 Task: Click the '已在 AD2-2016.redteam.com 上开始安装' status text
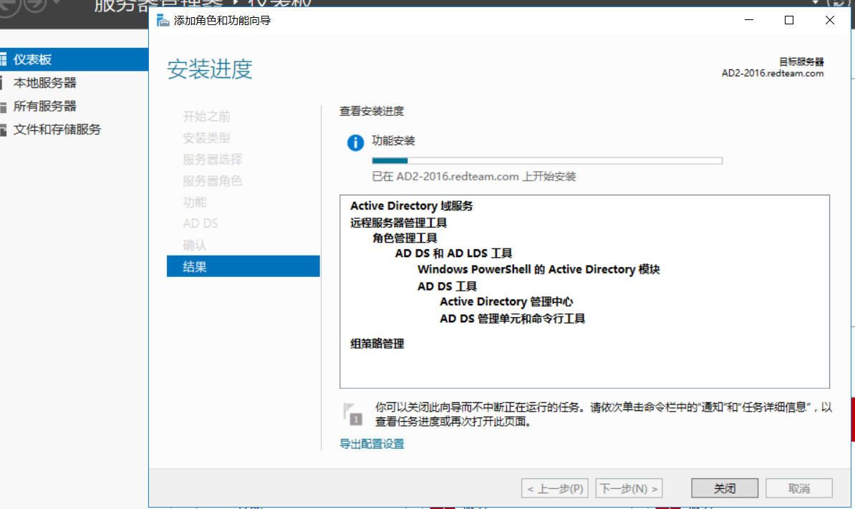click(474, 177)
